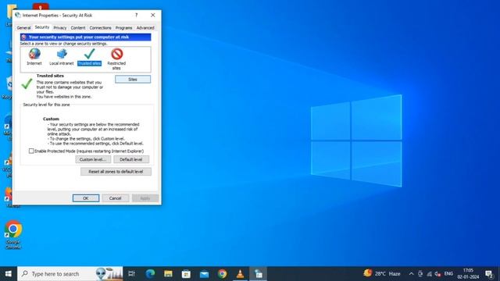Reset all zones to default level
This screenshot has height=281, width=500.
click(x=116, y=172)
